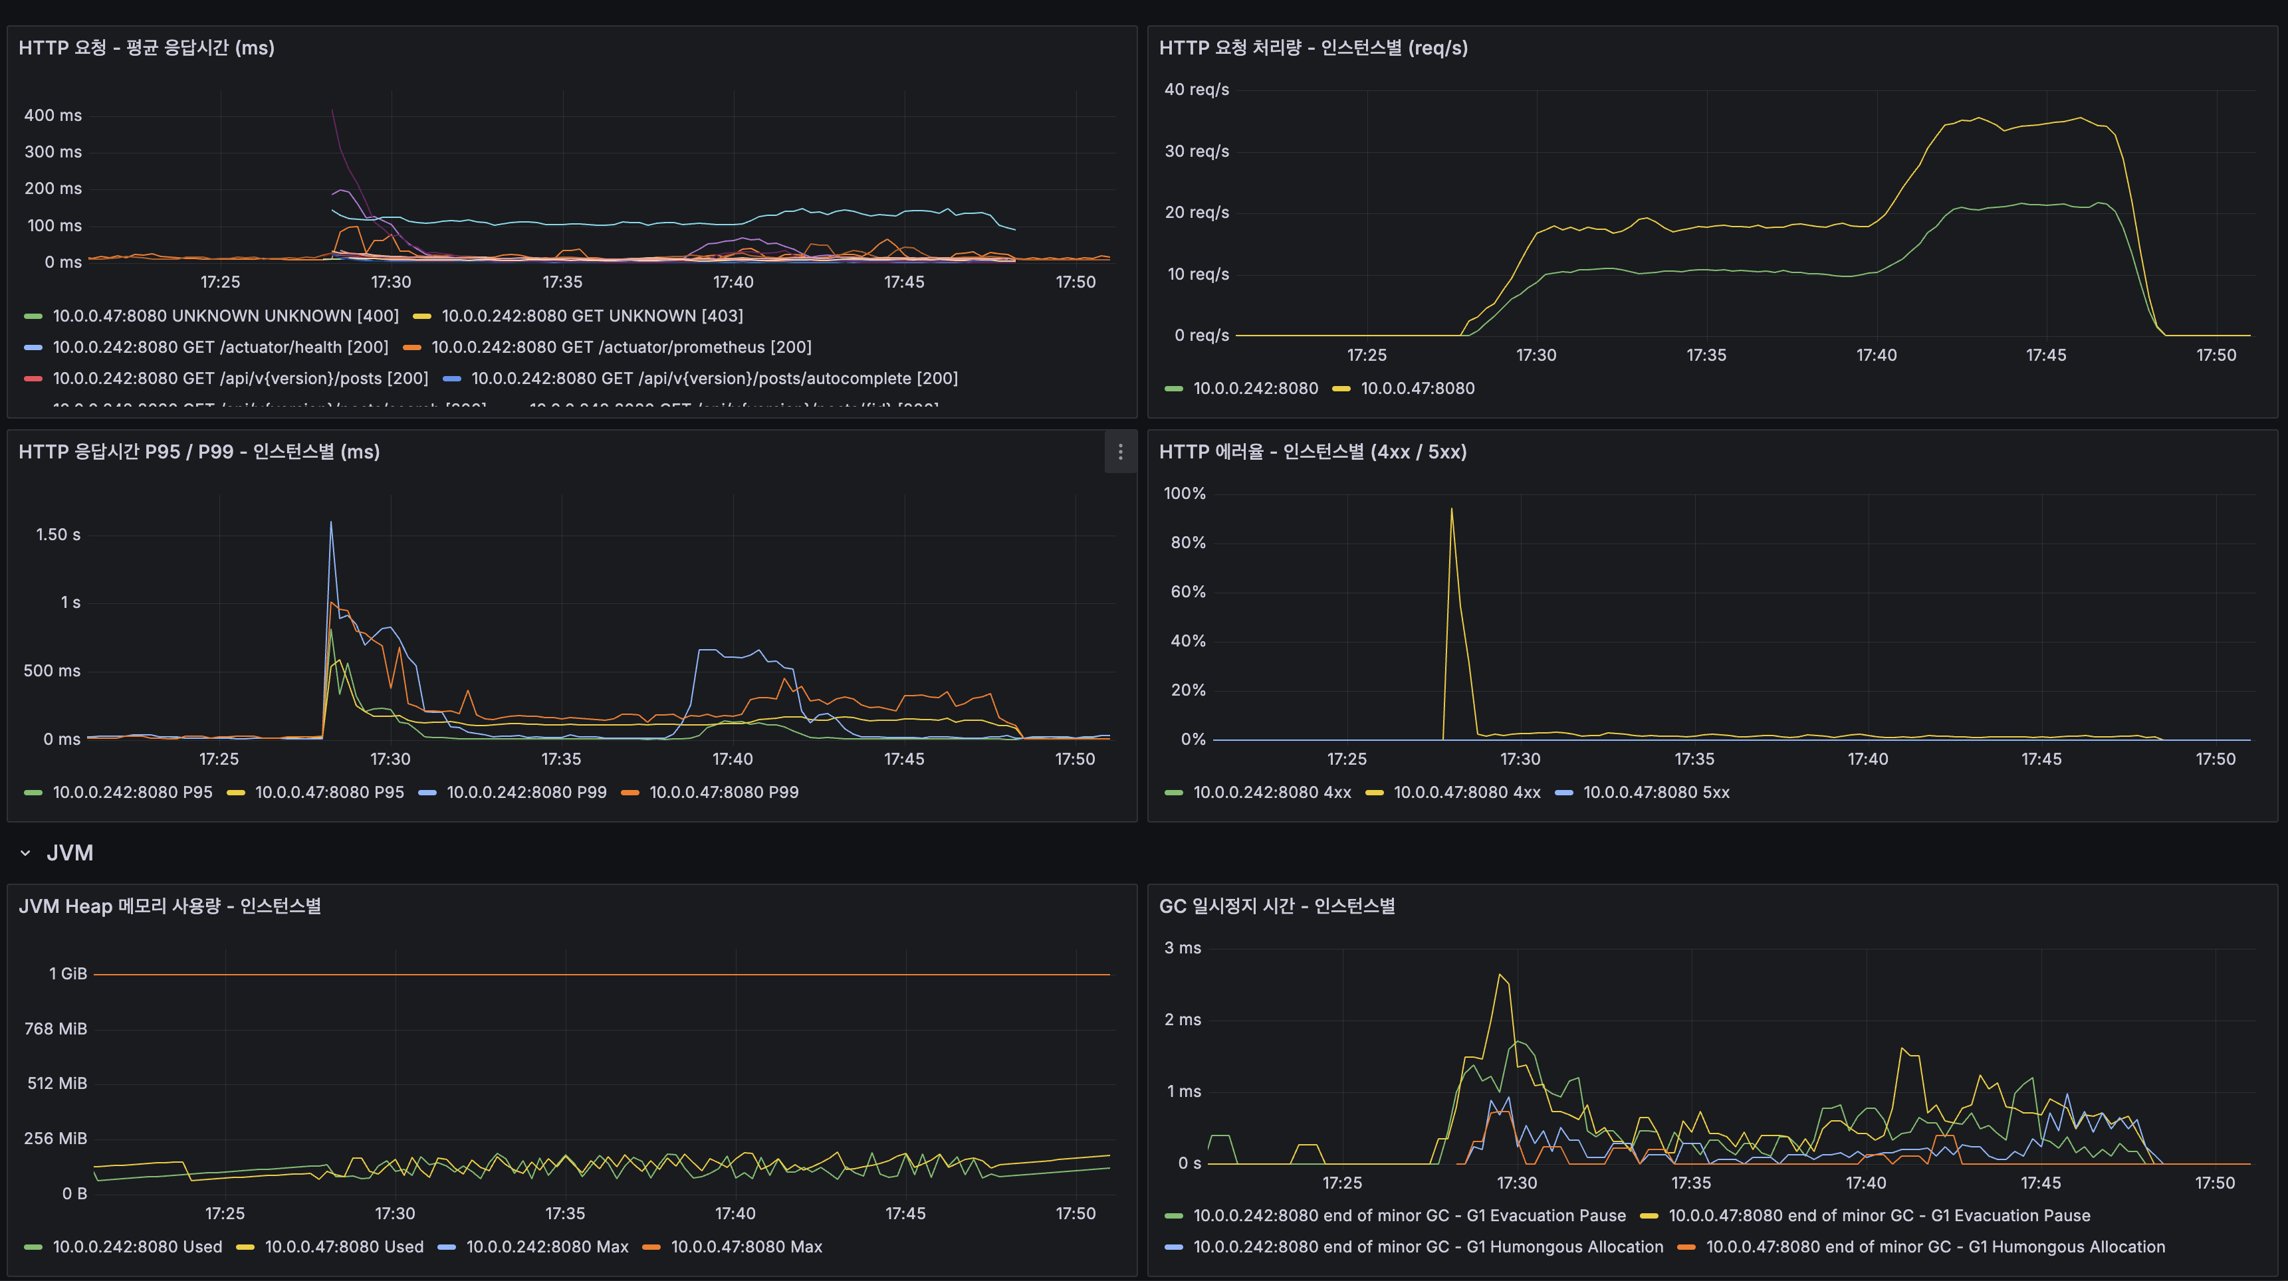The height and width of the screenshot is (1281, 2288).
Task: Click the JVM Heap 메모리 사용량 panel title
Action: 171,906
